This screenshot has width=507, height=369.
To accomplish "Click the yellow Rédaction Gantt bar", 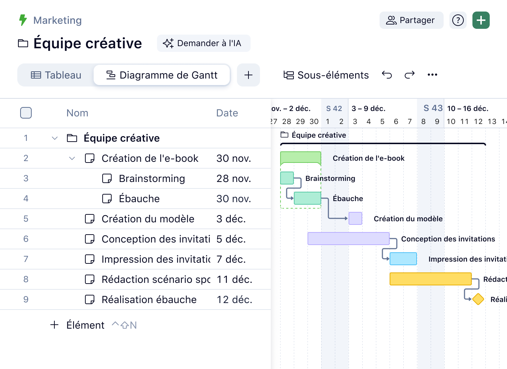I will 431,279.
